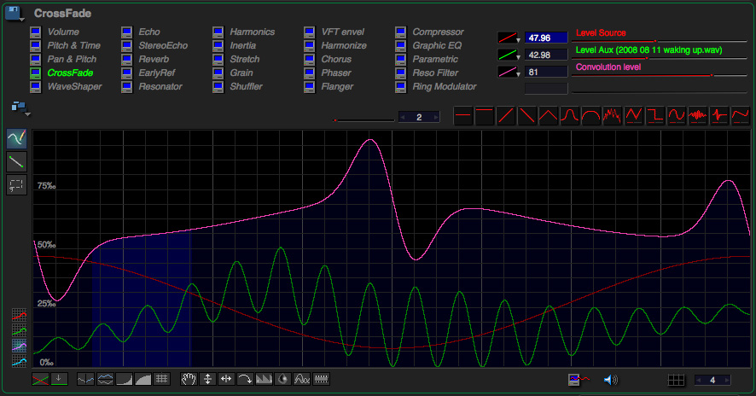This screenshot has width=756, height=396.
Task: Adjust the Level Aux slider
Action: point(660,58)
